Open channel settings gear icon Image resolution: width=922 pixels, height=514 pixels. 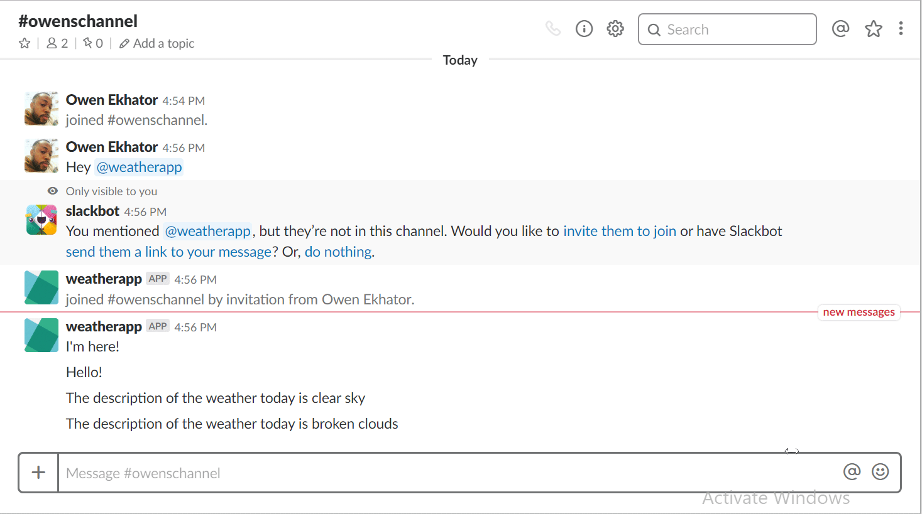[x=615, y=29]
